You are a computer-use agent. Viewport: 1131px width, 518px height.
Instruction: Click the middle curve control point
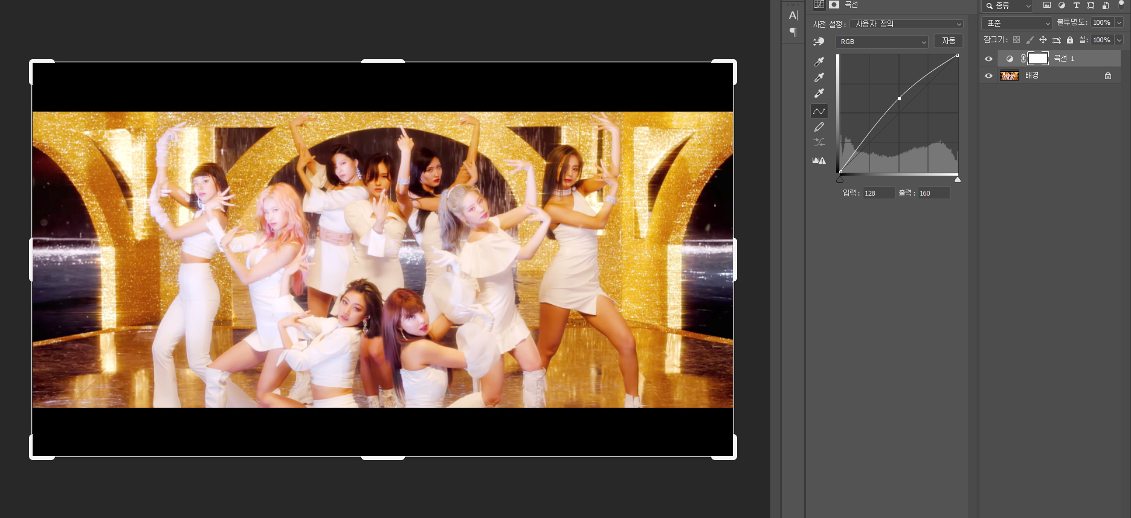coord(899,98)
